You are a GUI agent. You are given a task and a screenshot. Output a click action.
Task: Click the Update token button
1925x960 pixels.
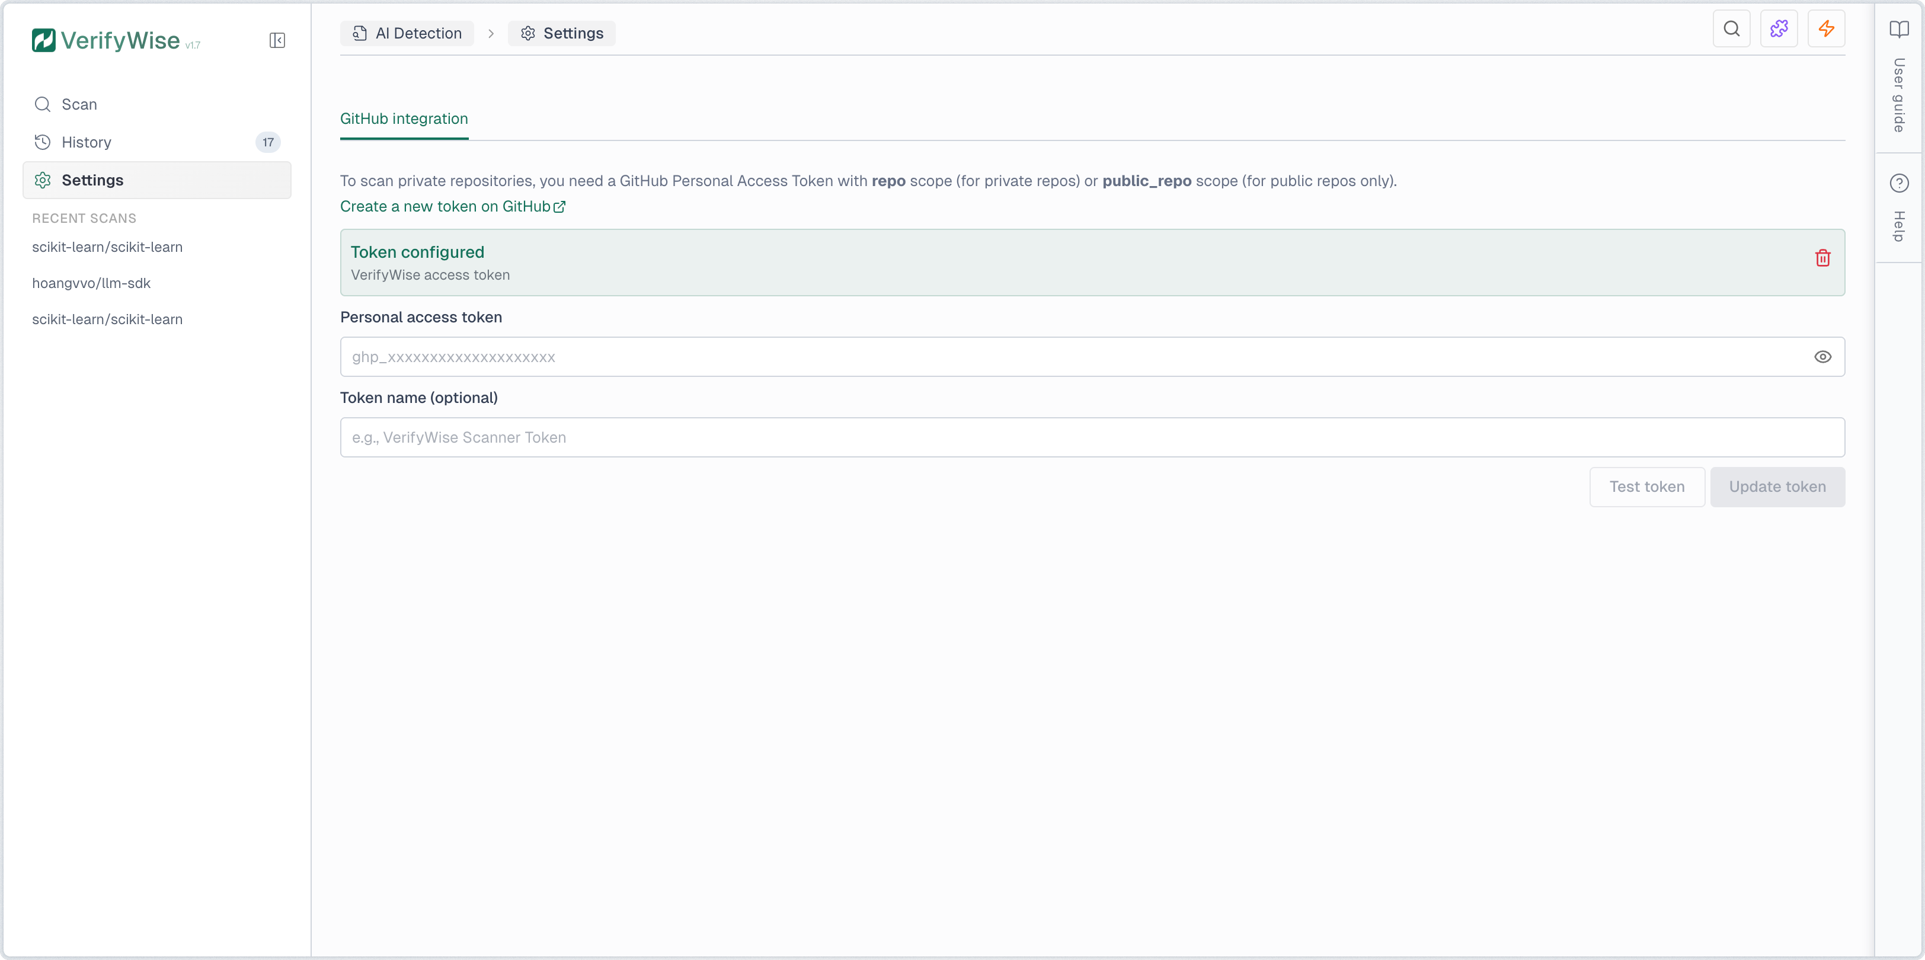click(x=1777, y=487)
